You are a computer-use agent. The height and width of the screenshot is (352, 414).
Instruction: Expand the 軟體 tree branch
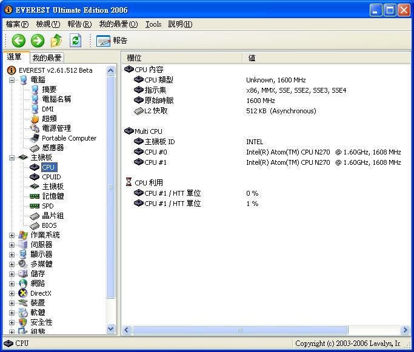click(x=12, y=313)
